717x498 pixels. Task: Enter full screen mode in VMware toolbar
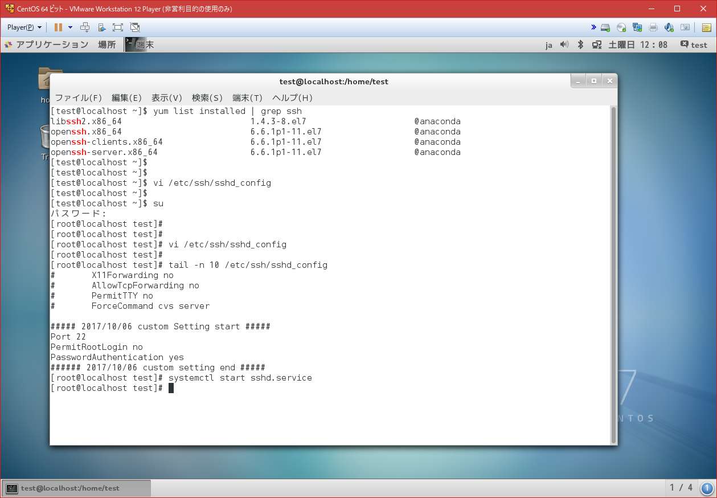(x=117, y=27)
